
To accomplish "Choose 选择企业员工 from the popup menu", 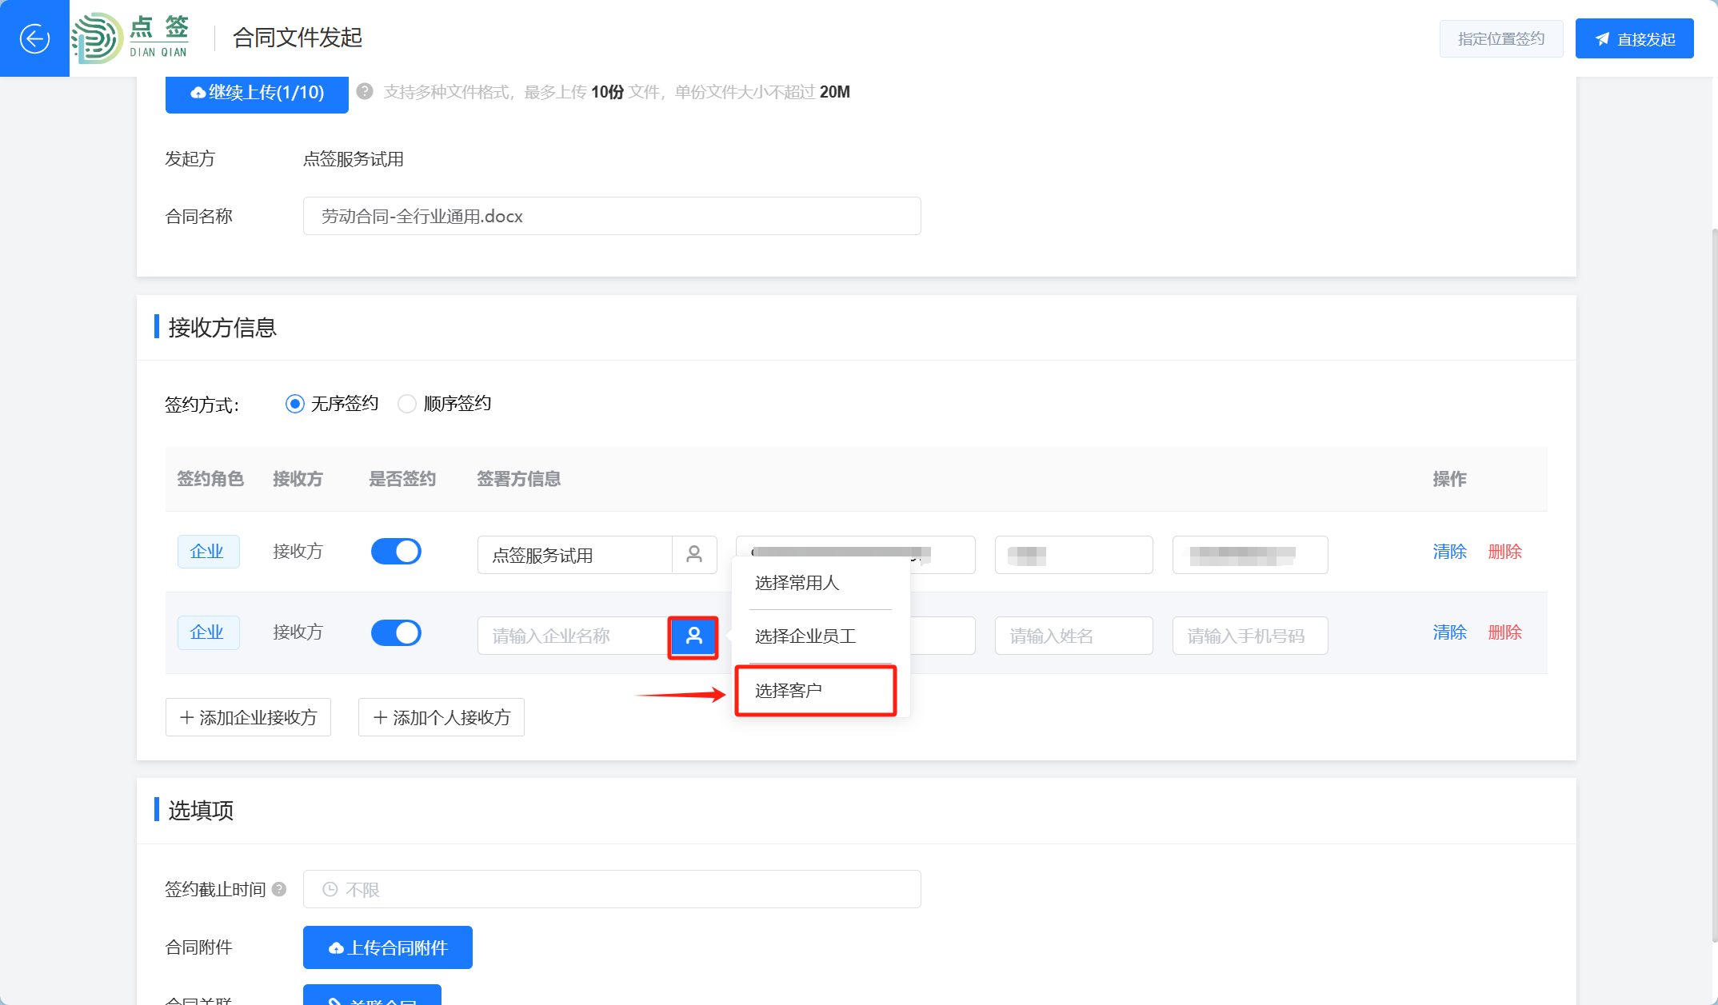I will pyautogui.click(x=805, y=636).
